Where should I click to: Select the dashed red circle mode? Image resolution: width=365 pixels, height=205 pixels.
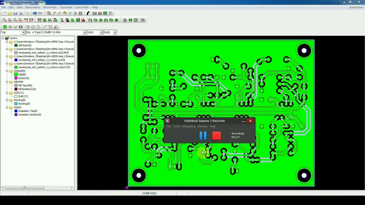click(38, 27)
